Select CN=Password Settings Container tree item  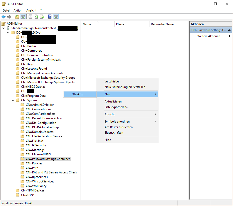point(48,159)
